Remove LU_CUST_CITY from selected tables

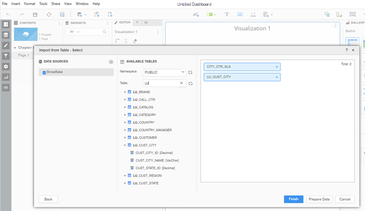[x=276, y=77]
